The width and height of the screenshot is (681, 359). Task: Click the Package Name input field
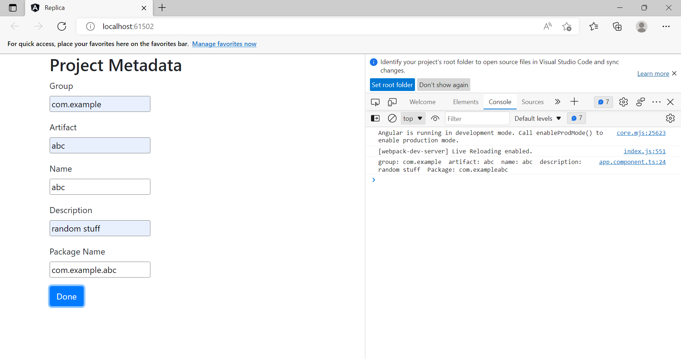point(100,270)
